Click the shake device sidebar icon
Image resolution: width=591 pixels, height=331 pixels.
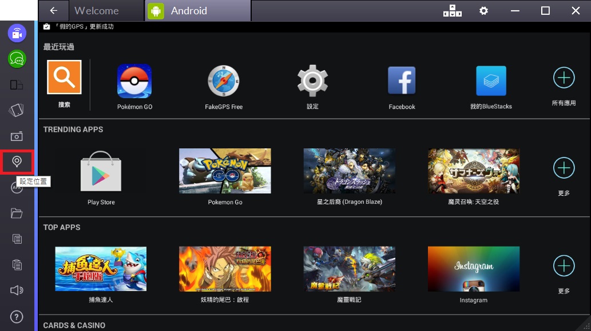[x=17, y=110]
